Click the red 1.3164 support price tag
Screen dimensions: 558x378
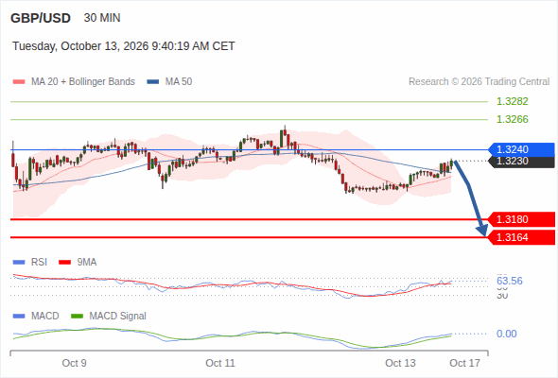point(521,237)
